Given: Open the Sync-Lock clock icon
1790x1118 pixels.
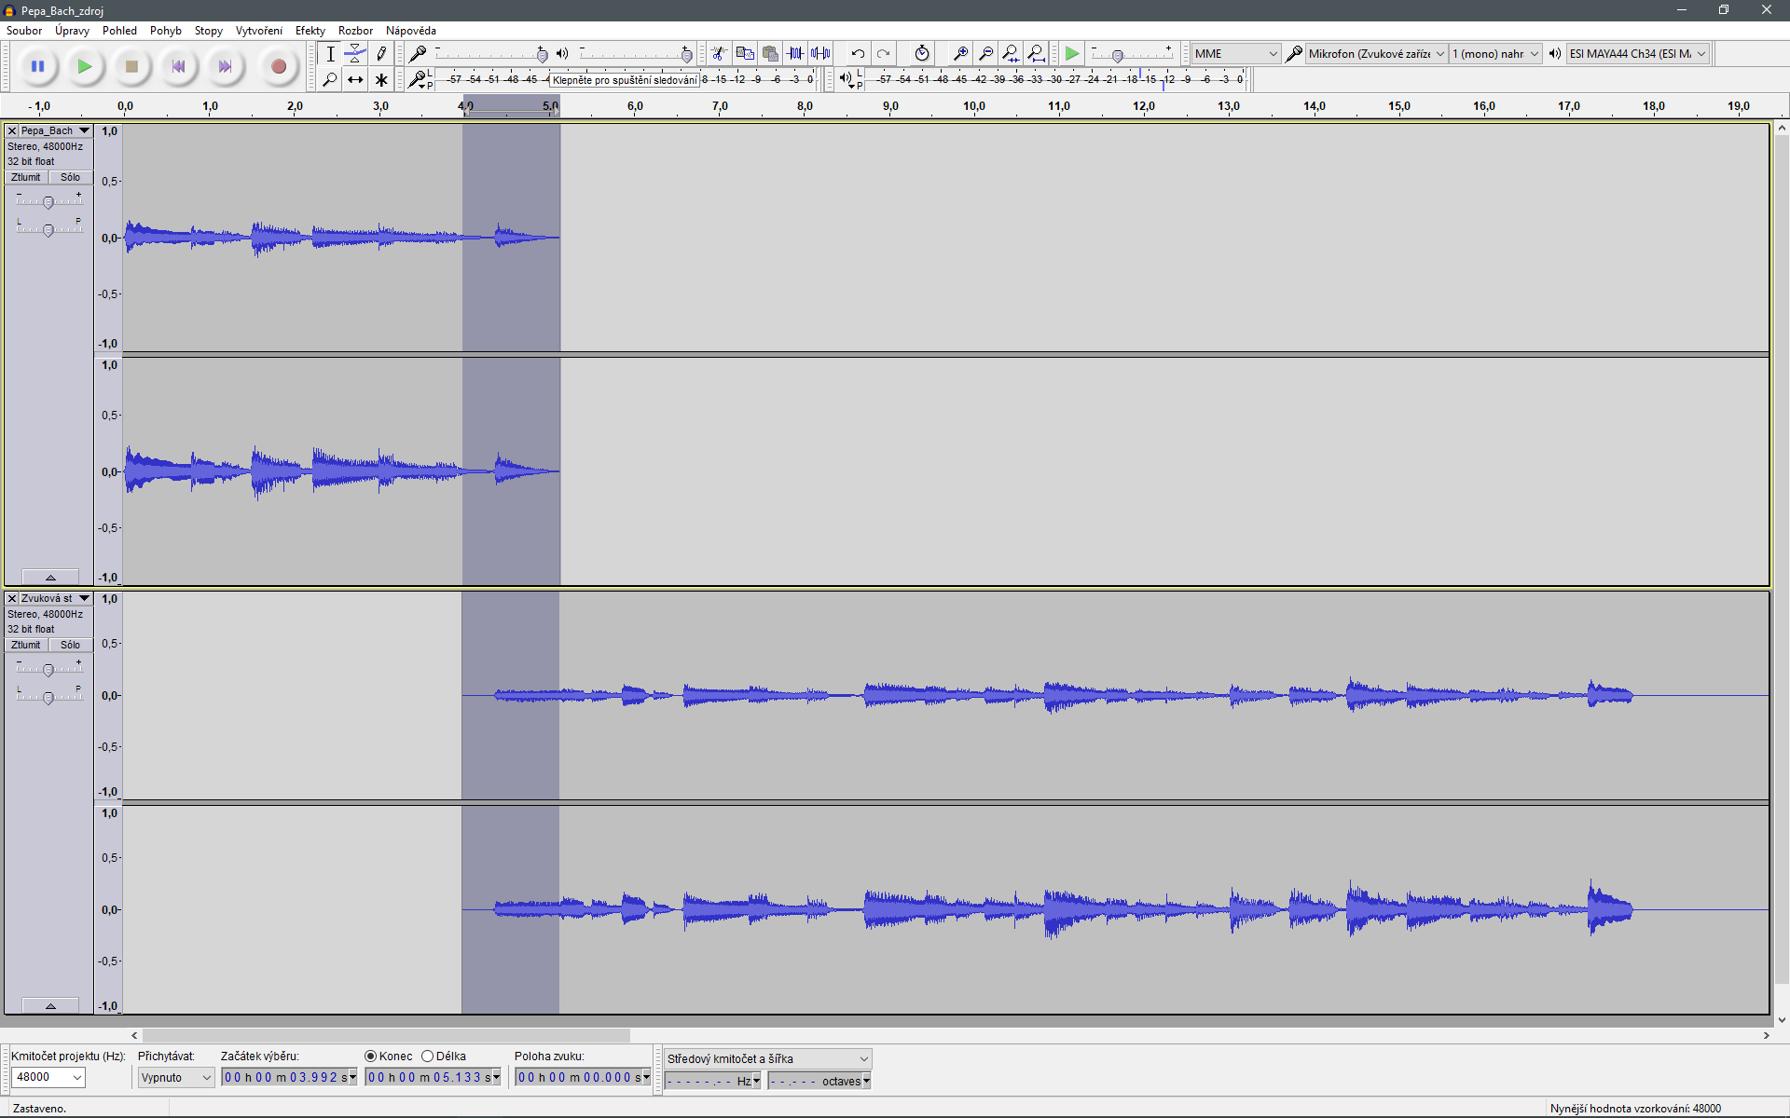Looking at the screenshot, I should pos(922,53).
